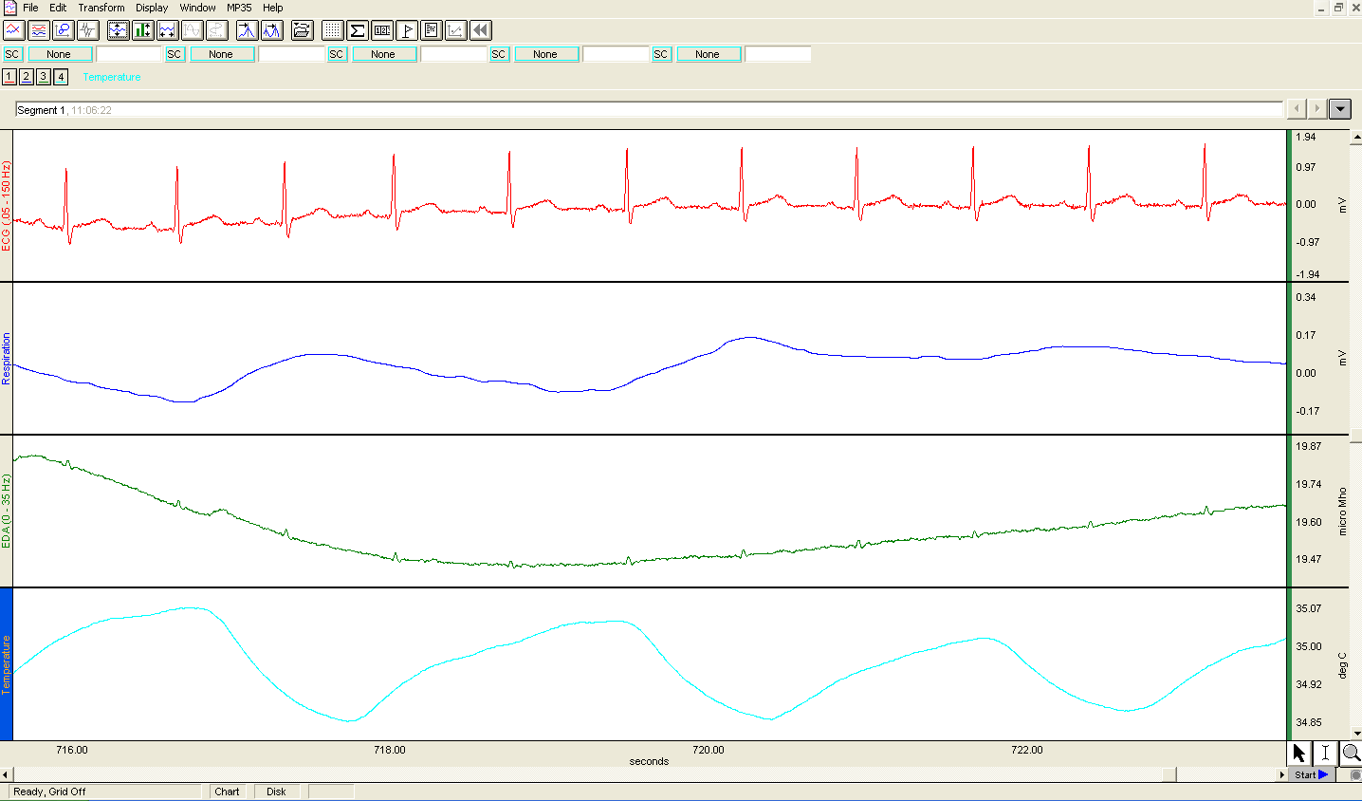
Task: Open the MP35 menu
Action: point(239,8)
